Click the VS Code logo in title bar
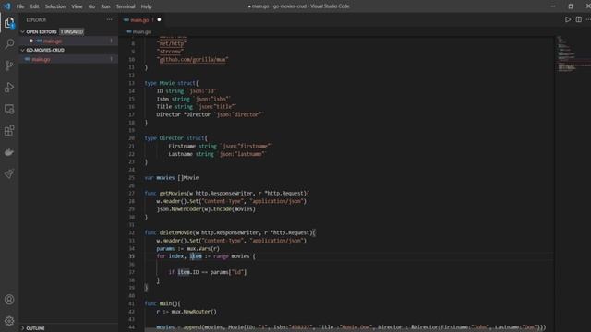 pyautogui.click(x=7, y=6)
